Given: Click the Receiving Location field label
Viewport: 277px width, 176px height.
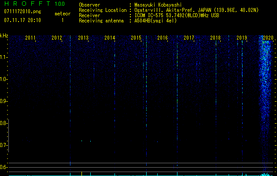Looking at the screenshot, I should coord(103,10).
